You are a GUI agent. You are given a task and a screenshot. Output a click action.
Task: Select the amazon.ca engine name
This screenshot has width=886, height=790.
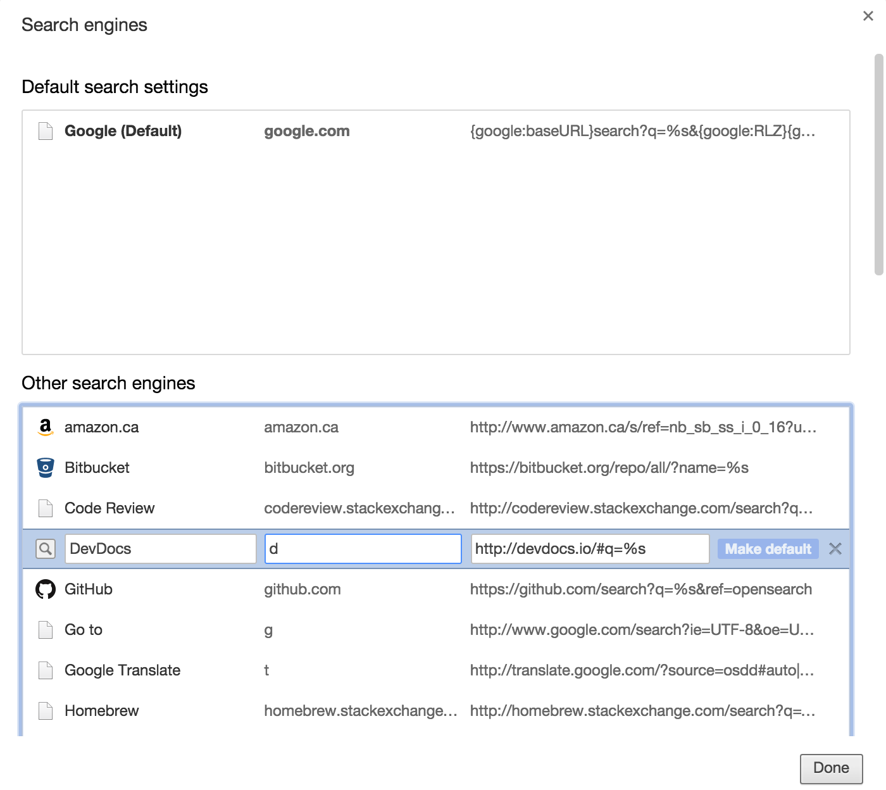[101, 427]
